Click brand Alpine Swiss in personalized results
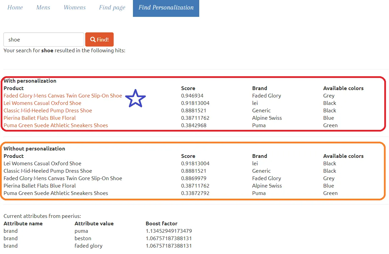This screenshot has height=254, width=389. pos(267,118)
